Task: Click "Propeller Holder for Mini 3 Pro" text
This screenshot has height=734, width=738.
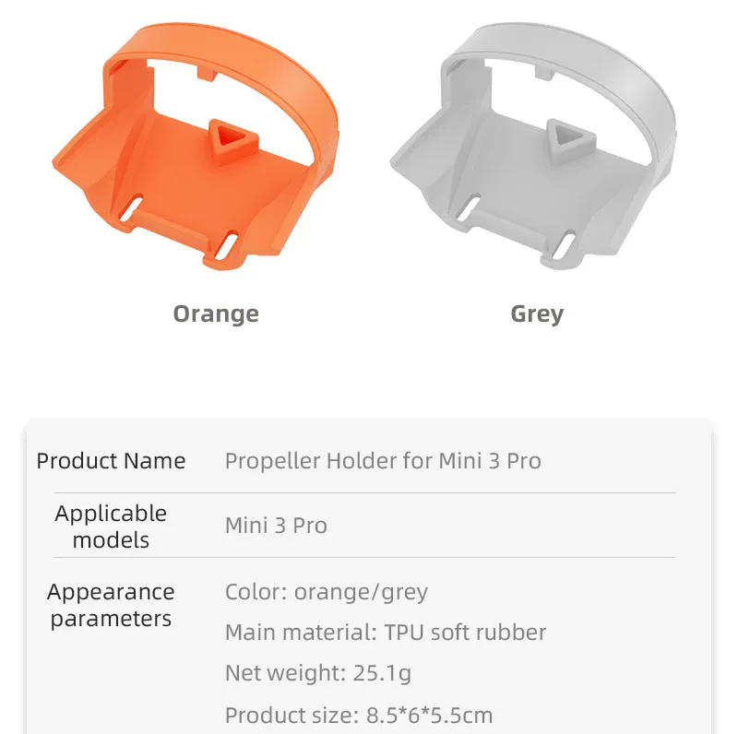Action: (x=383, y=461)
